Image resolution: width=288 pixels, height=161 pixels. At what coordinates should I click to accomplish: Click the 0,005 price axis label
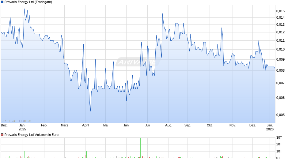click(280, 115)
